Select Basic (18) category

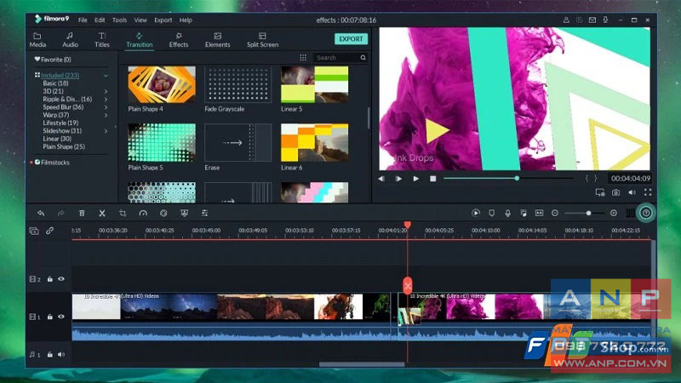click(x=55, y=83)
